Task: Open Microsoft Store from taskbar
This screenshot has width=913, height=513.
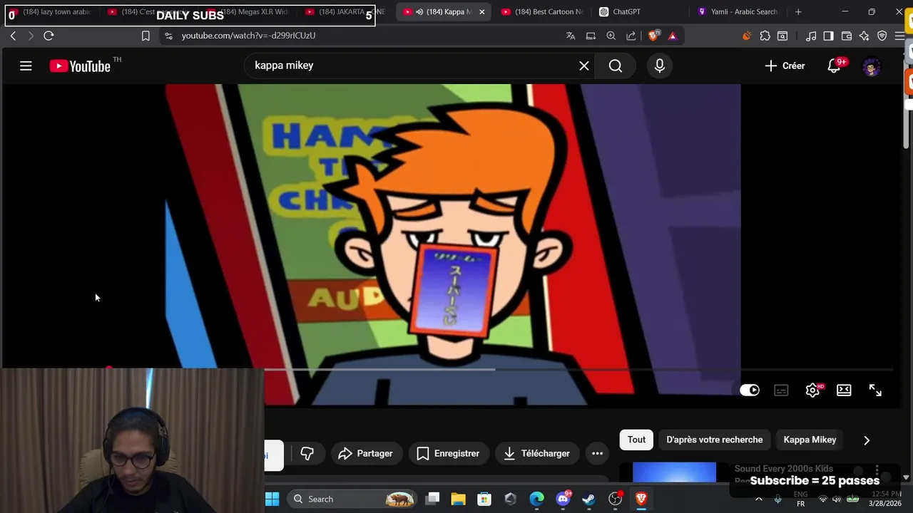Action: click(484, 499)
